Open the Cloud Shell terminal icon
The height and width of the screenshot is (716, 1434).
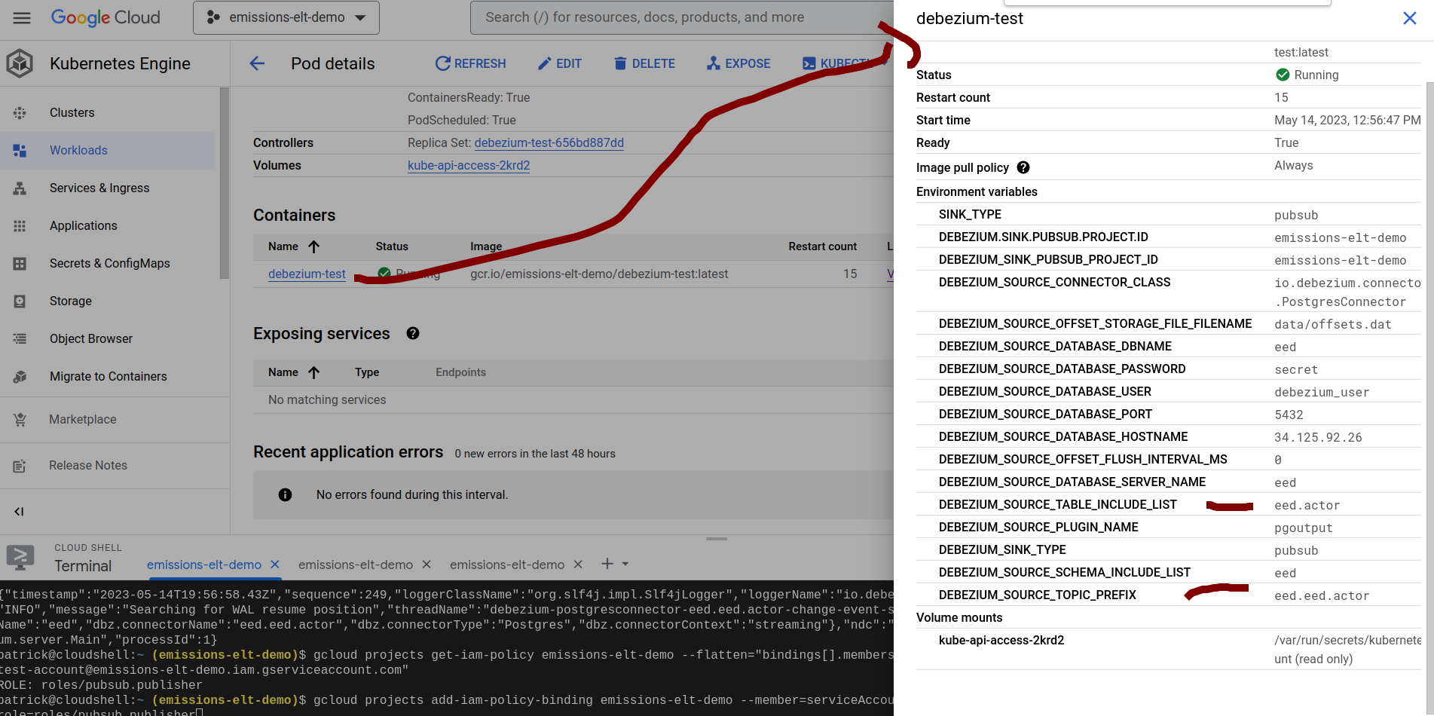20,558
